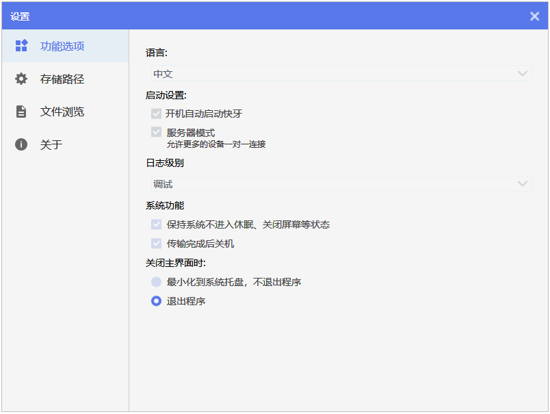
Task: Enable the 开机自动启动快牙 checkbox
Action: pyautogui.click(x=156, y=113)
